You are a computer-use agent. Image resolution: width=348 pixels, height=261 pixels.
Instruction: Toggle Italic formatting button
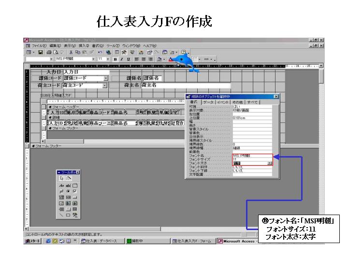[x=122, y=59]
